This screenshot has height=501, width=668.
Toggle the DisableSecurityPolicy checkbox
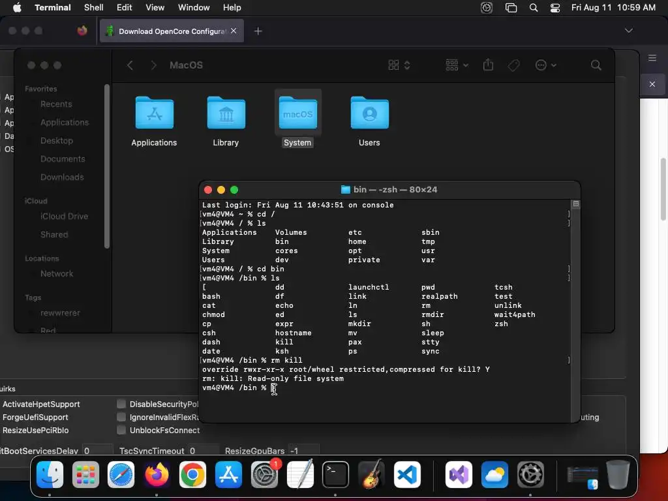tap(121, 404)
